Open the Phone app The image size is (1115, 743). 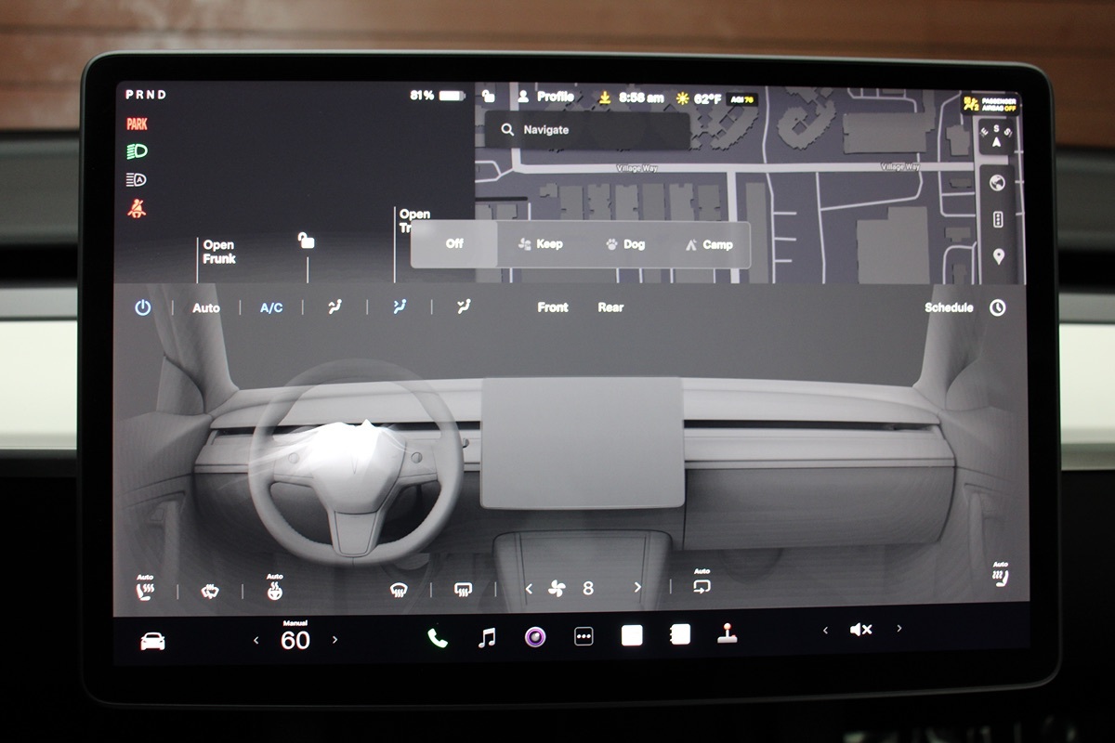click(x=437, y=638)
